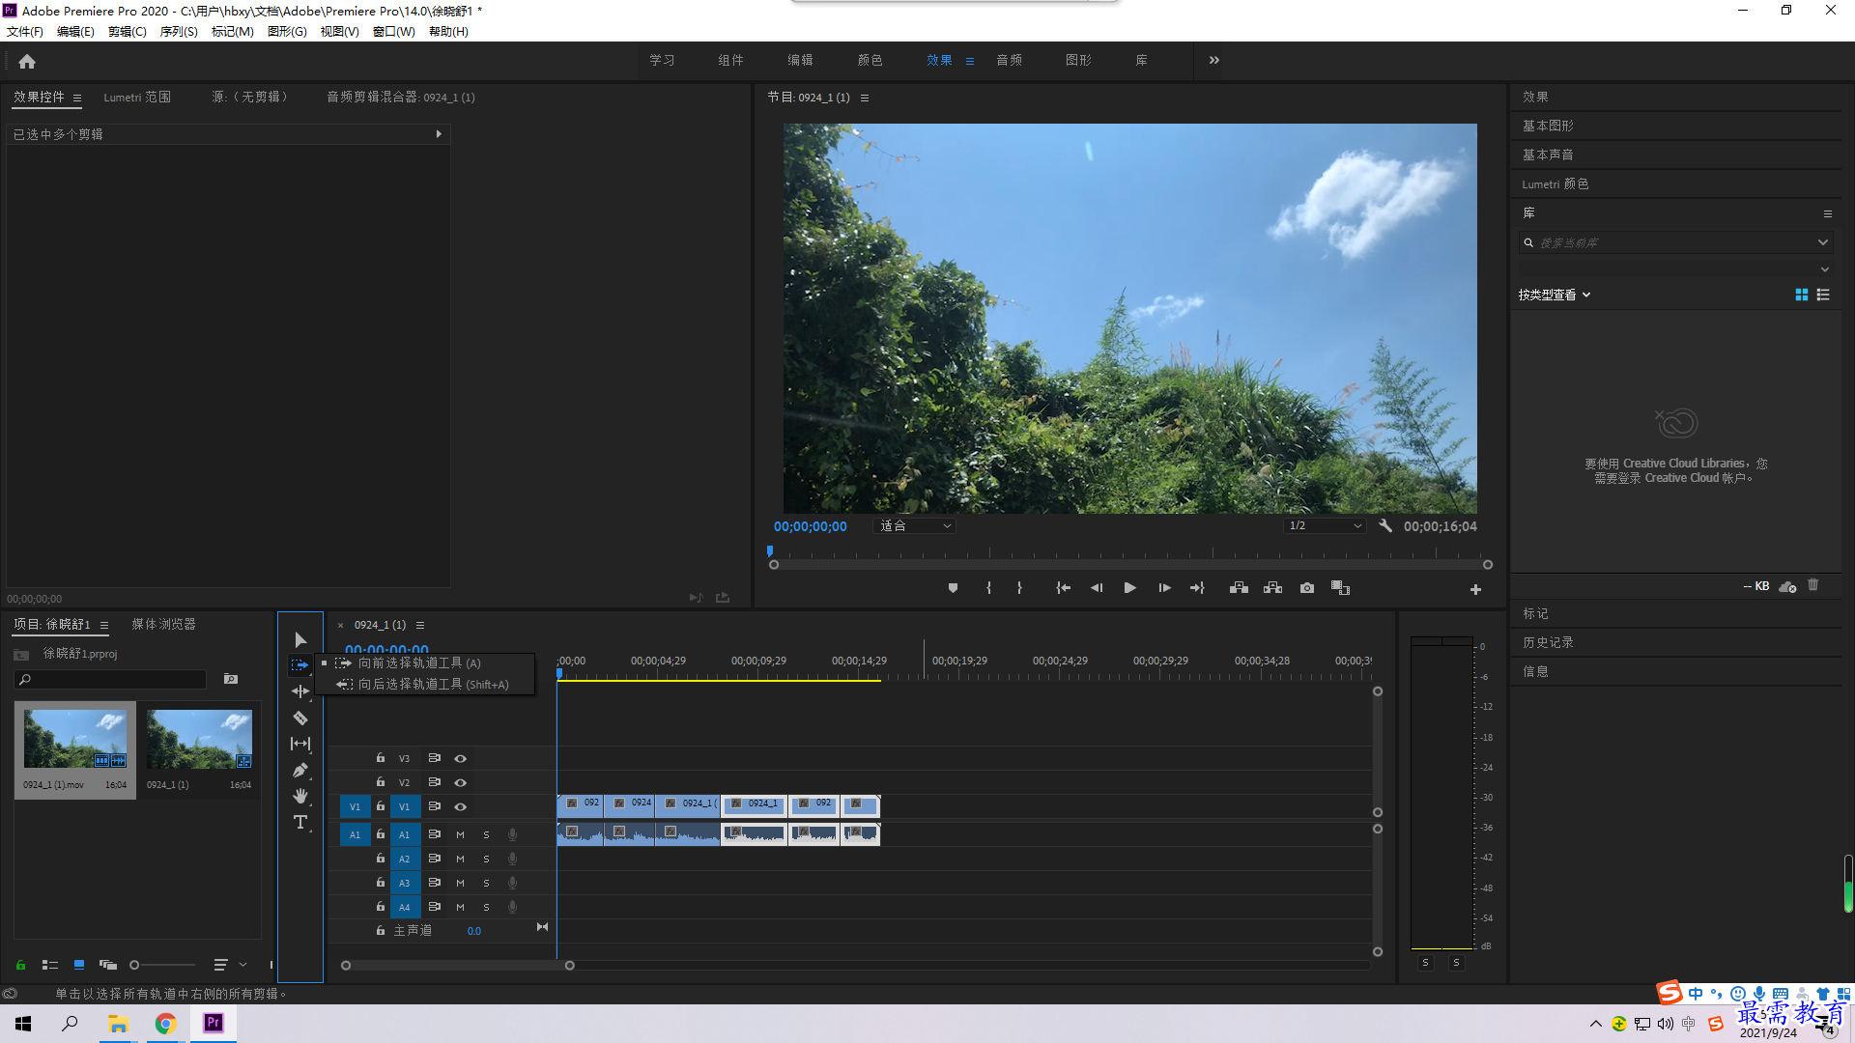The image size is (1855, 1043).
Task: Add marker in Program monitor
Action: coord(953,587)
